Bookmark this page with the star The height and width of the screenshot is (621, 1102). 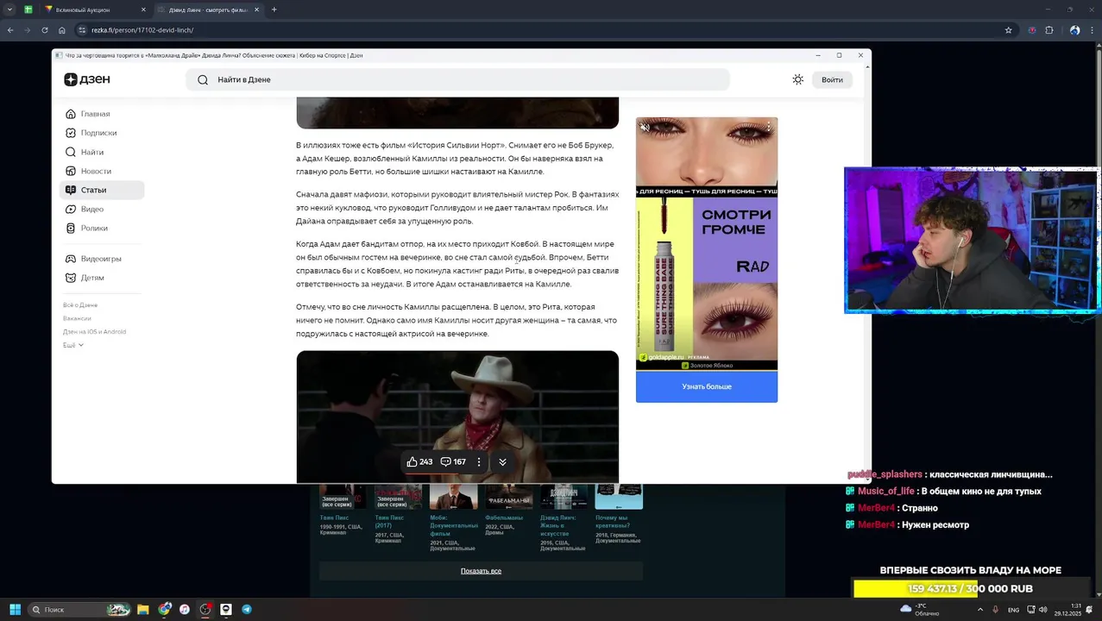click(x=1008, y=30)
